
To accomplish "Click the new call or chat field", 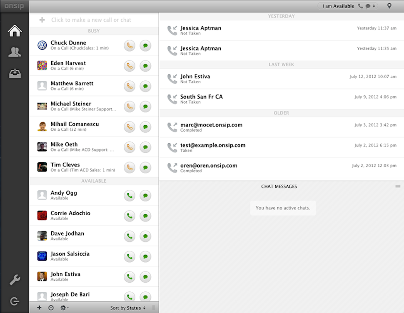I will click(x=92, y=20).
